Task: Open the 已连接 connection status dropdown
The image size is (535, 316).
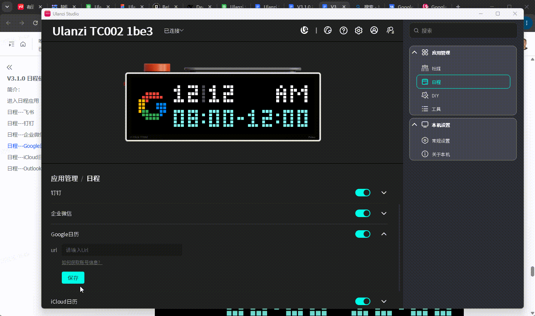Action: coord(174,31)
